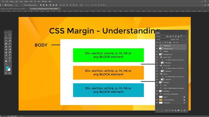The image size is (209, 117).
Task: Open the Layers panel menu
Action: 187,33
